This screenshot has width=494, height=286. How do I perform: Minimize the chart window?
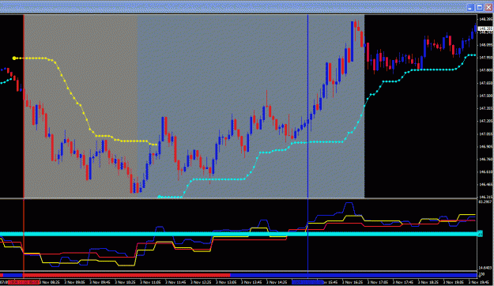[x=470, y=8]
